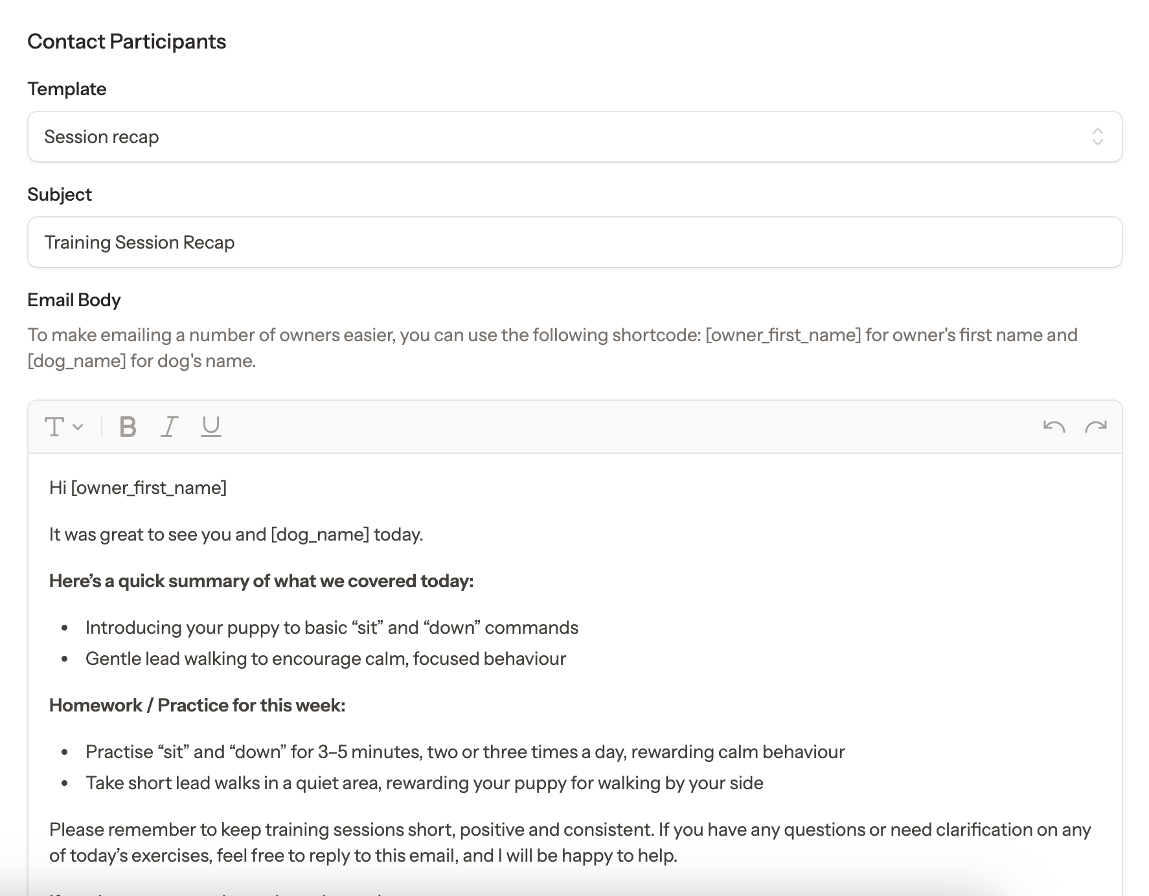
Task: Undo the last edit in the email body
Action: [x=1054, y=427]
